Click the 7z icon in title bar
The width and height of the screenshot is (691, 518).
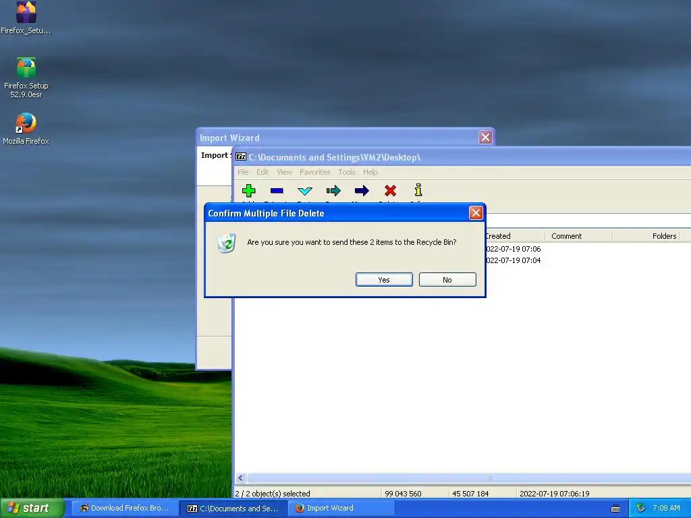tap(241, 156)
